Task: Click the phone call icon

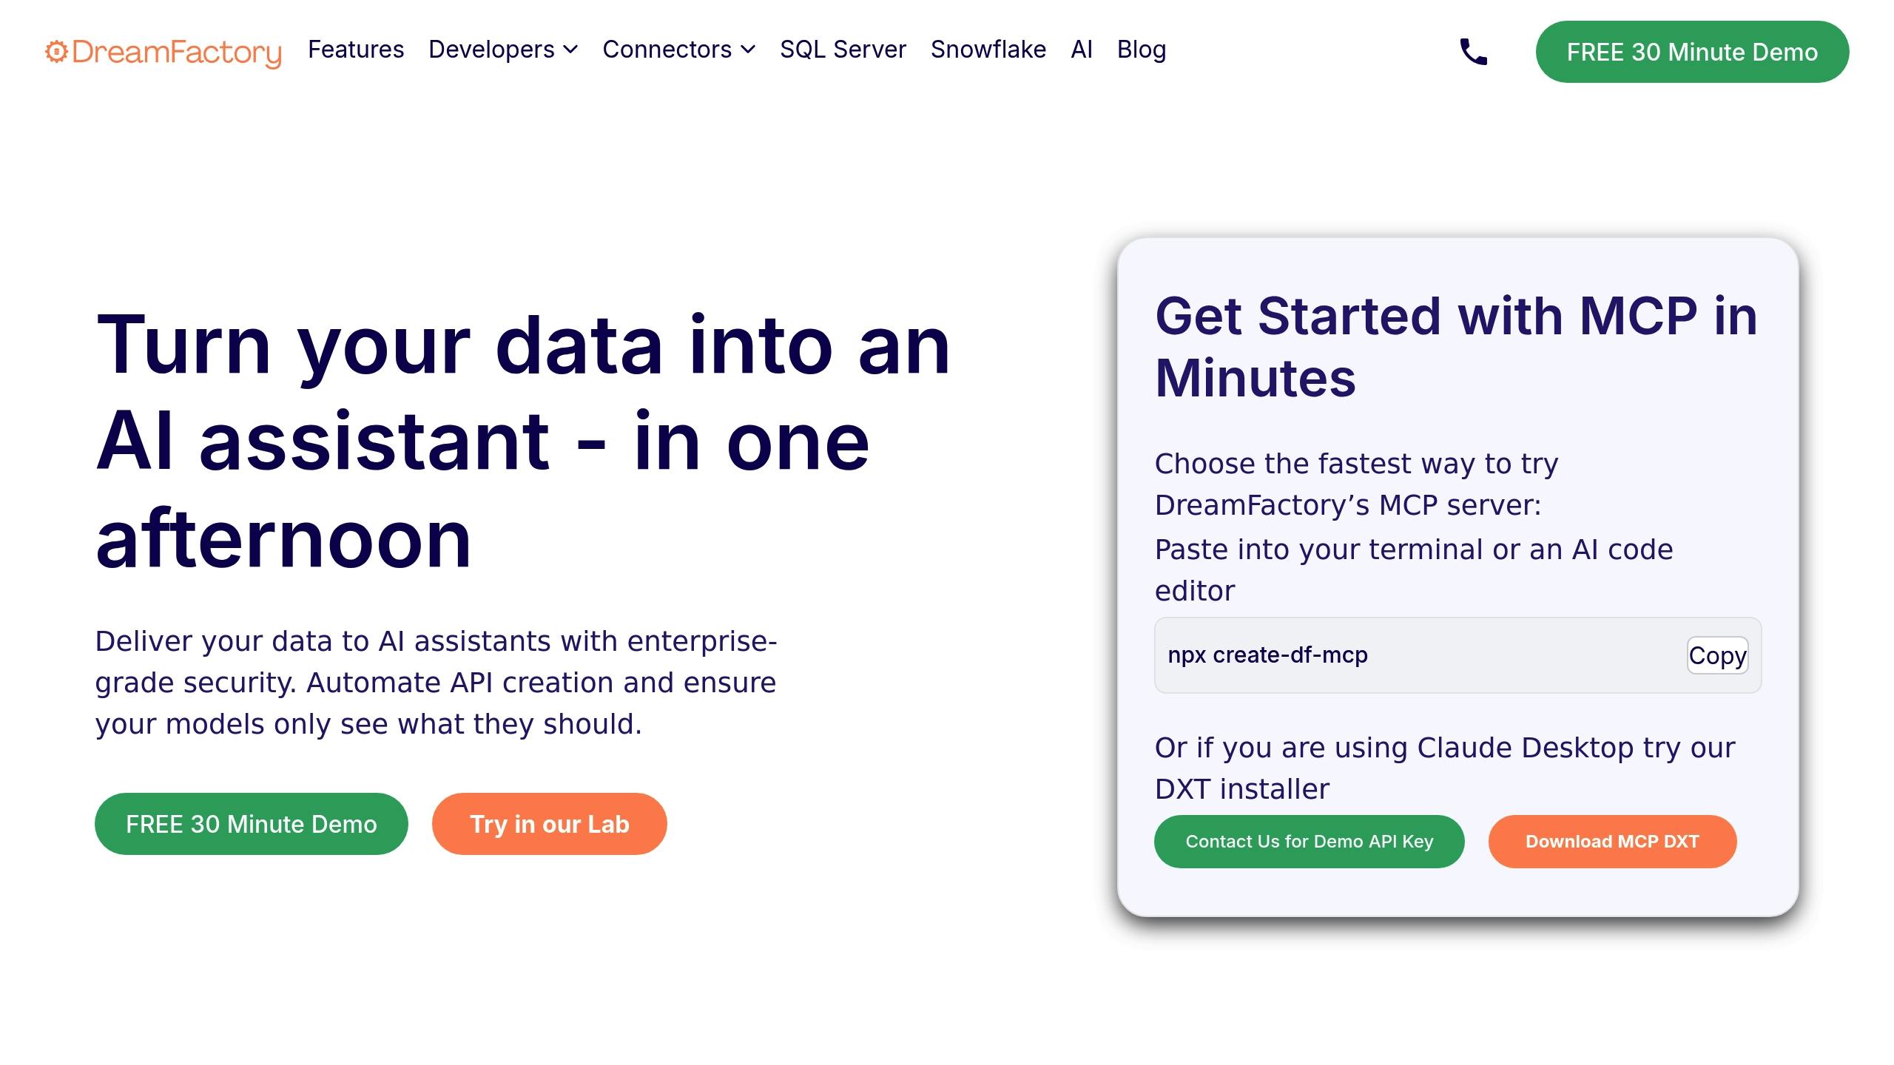Action: tap(1473, 52)
